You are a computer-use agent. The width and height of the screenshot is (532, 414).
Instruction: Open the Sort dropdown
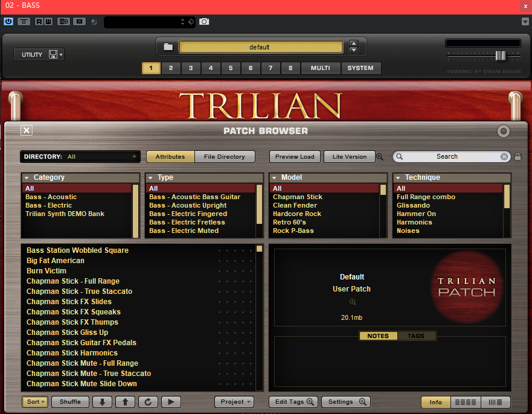[x=34, y=401]
